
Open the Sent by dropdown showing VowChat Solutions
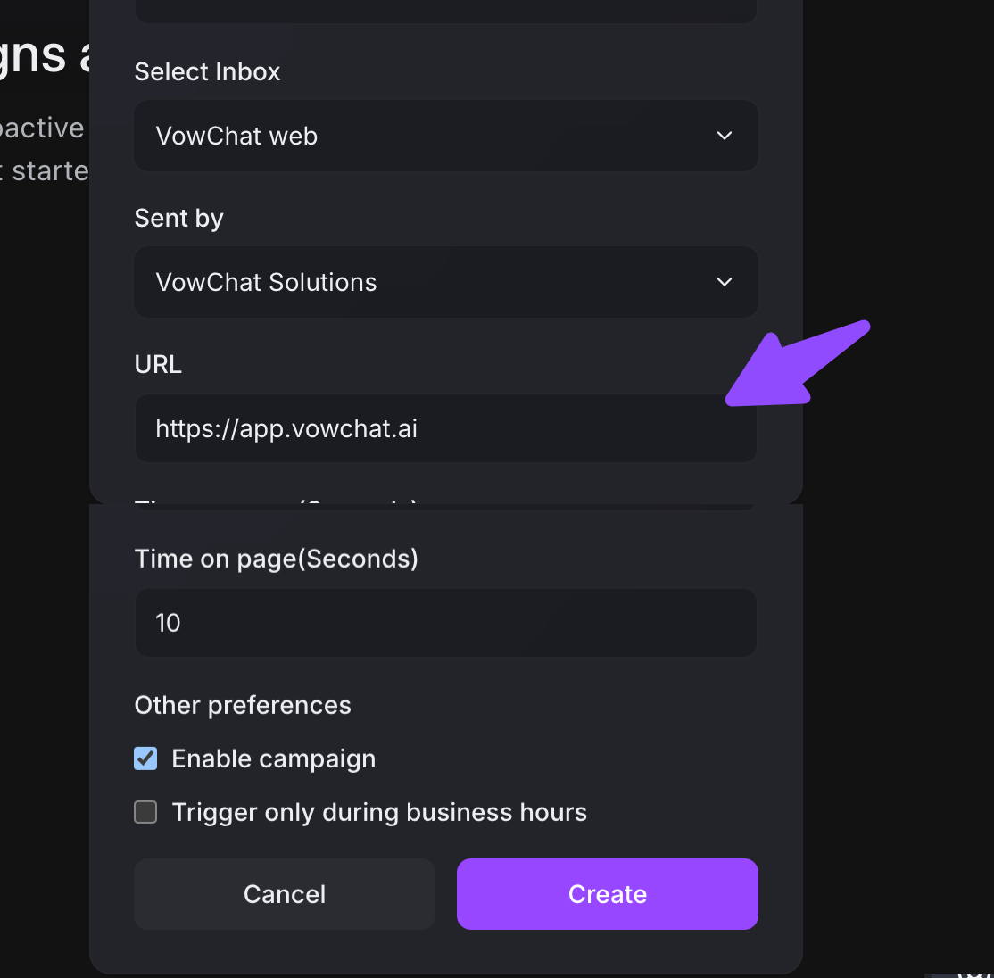428,282
